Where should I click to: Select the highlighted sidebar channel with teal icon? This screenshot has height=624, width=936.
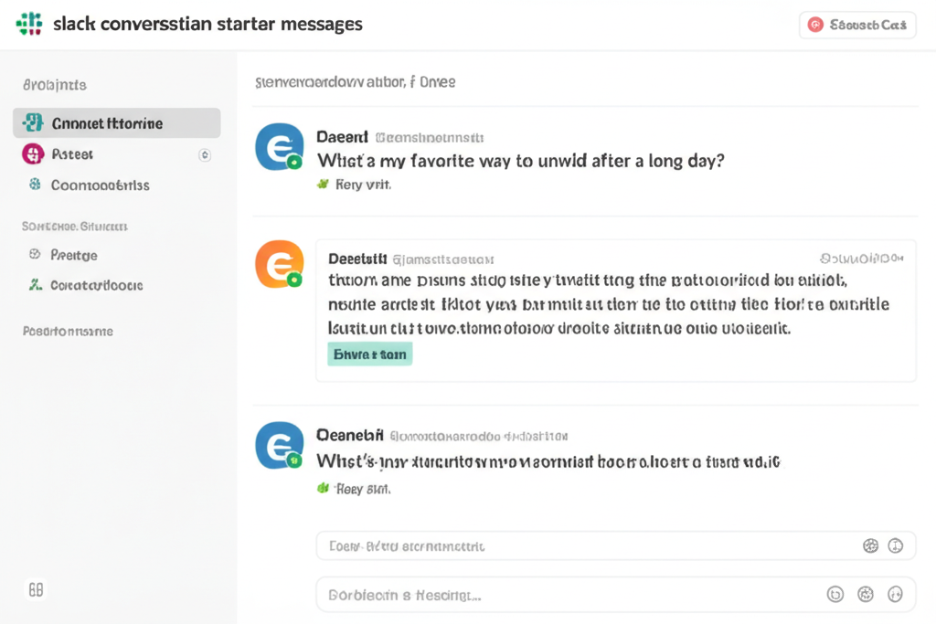pyautogui.click(x=116, y=123)
